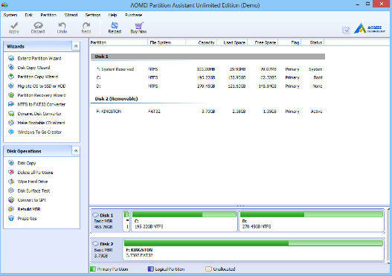Sort by the Partition column header
This screenshot has width=392, height=276.
(x=118, y=42)
